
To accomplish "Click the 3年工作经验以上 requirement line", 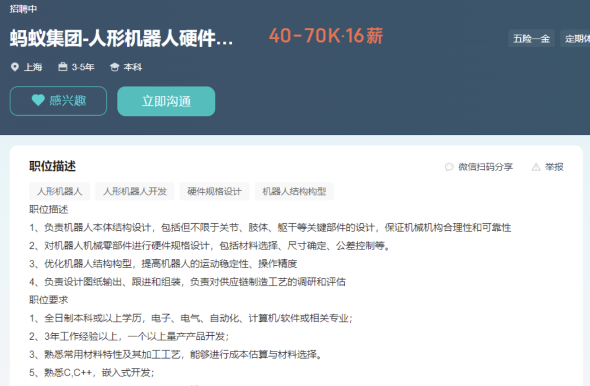I will pyautogui.click(x=129, y=336).
